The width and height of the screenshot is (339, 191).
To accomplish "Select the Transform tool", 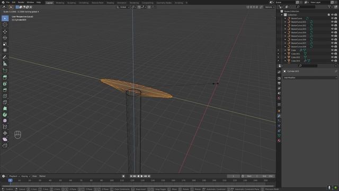I will tap(5, 50).
